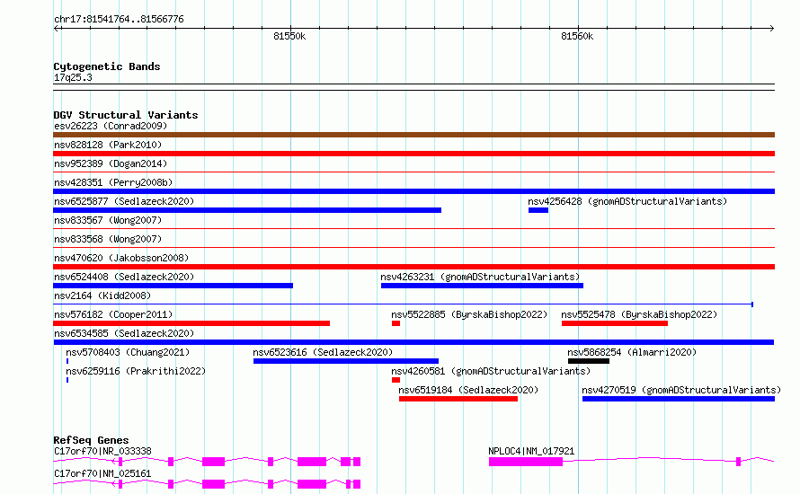Open the C17orf70|NR_033338 gene label
Viewport: 800px width, 494px height.
point(102,451)
